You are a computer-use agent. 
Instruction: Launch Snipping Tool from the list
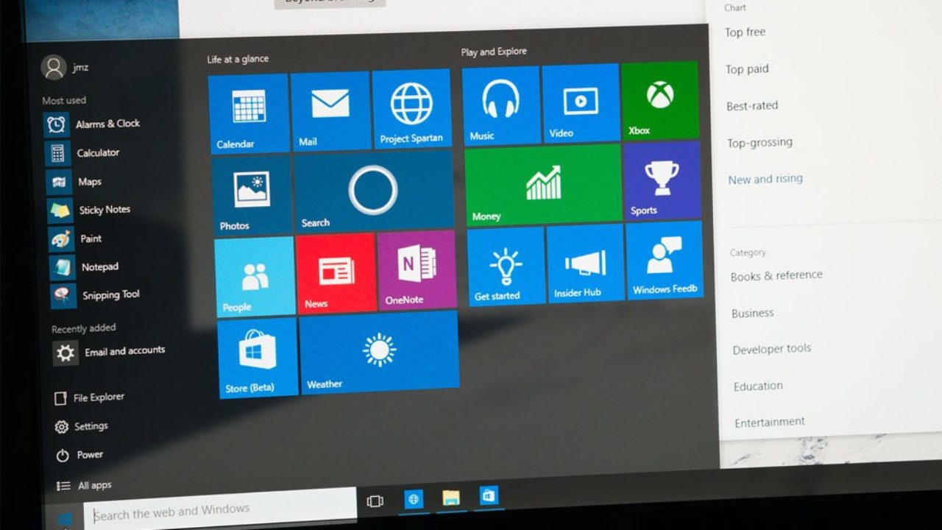tap(96, 295)
